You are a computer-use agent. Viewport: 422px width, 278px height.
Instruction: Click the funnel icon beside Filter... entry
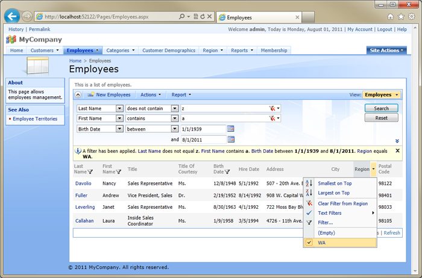point(309,223)
